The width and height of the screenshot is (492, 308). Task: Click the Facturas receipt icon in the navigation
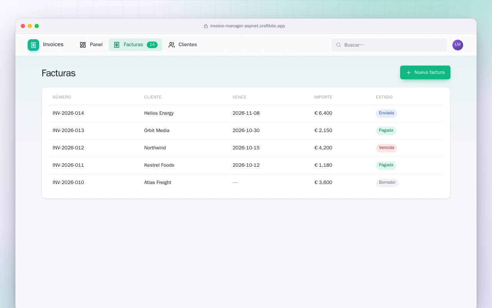(116, 45)
